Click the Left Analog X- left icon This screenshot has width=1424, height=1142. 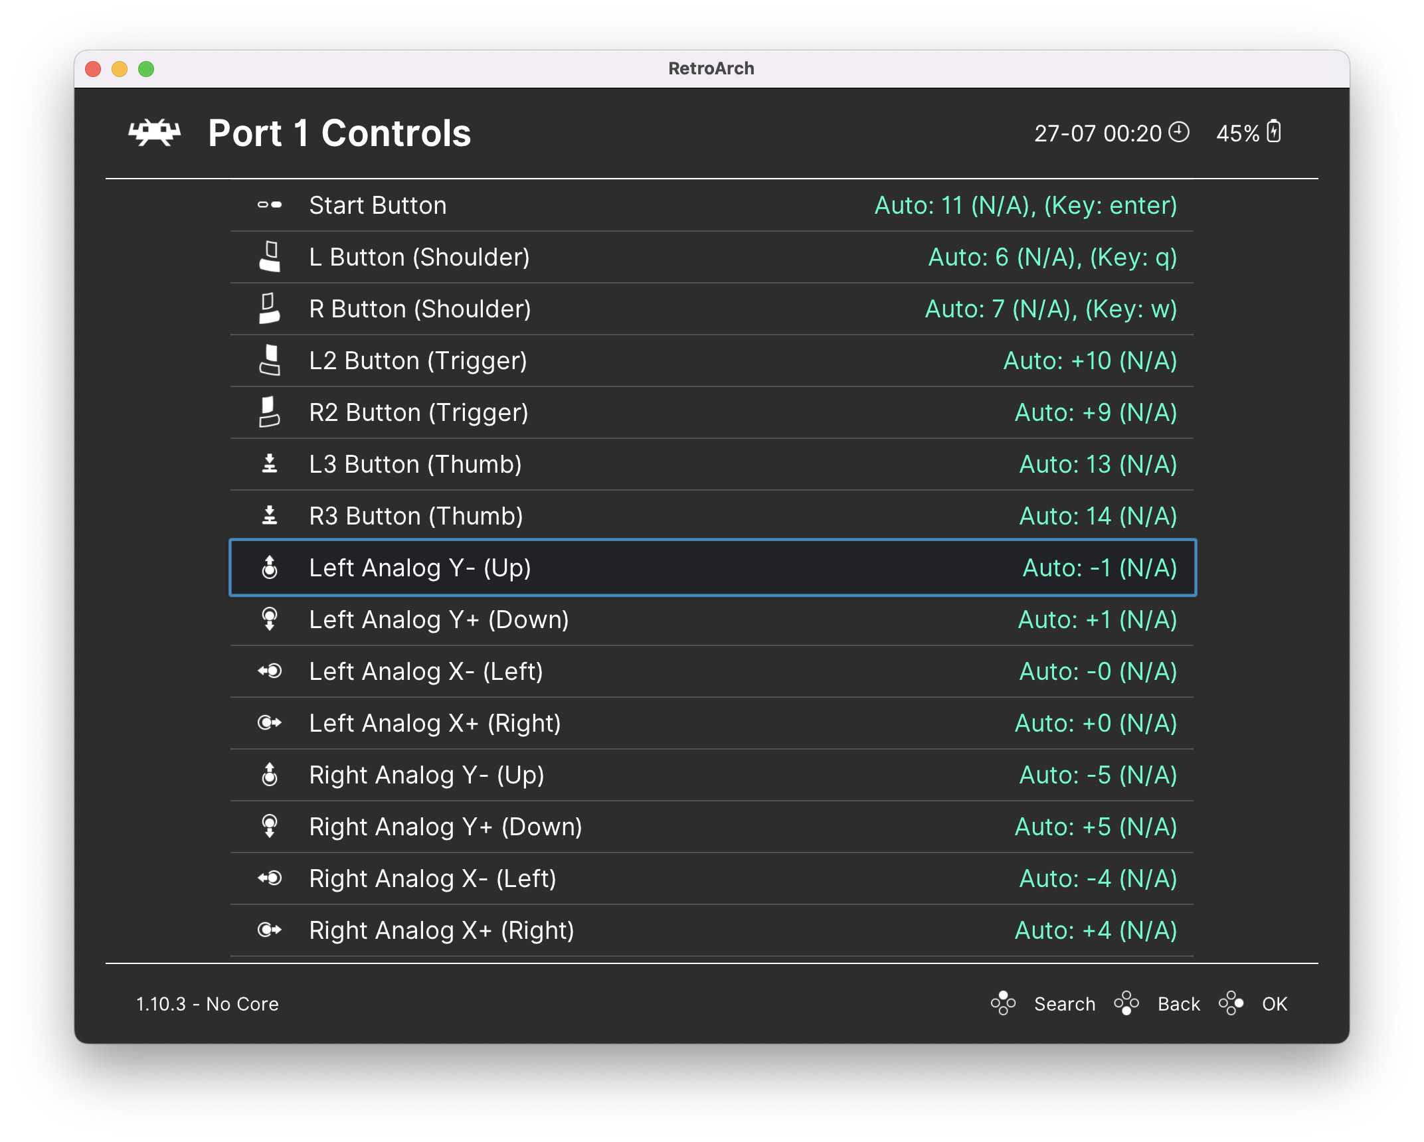[x=269, y=671]
